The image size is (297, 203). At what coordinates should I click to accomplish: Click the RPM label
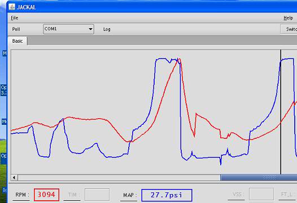tap(22, 195)
